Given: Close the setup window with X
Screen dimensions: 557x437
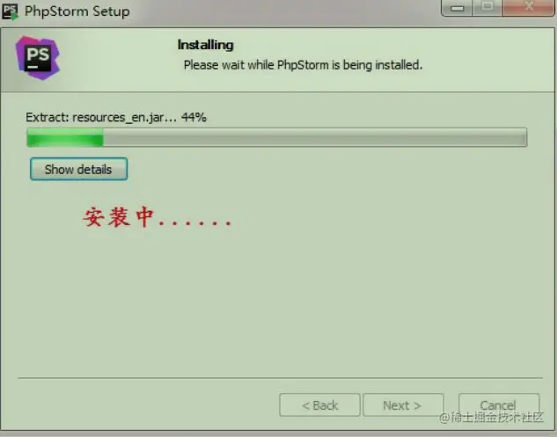Looking at the screenshot, I should pos(529,7).
